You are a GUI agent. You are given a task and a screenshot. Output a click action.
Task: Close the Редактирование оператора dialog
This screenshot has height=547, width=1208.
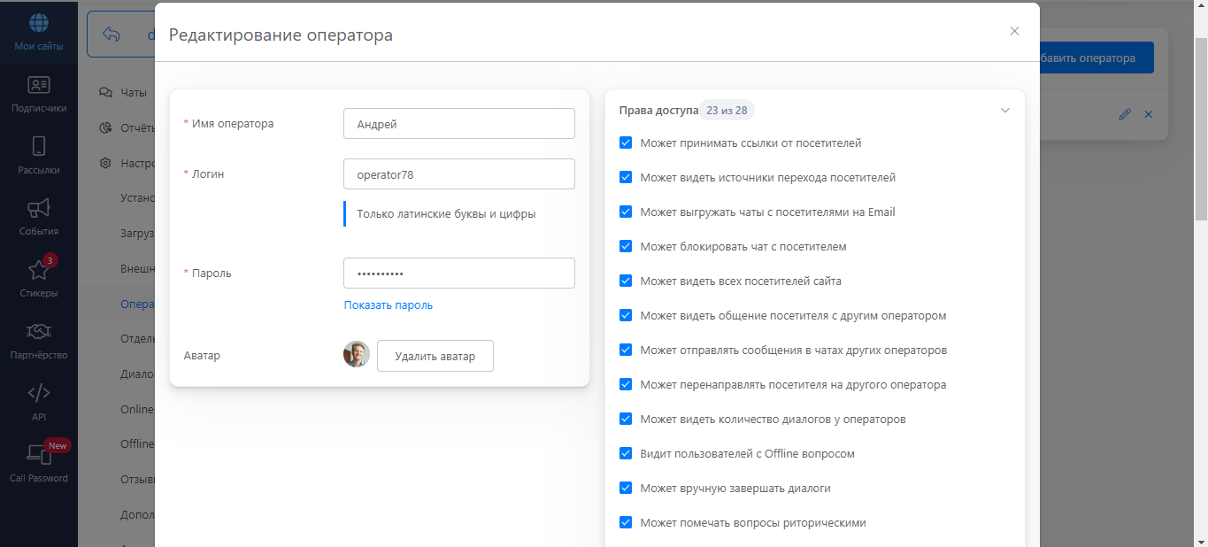pos(1014,31)
